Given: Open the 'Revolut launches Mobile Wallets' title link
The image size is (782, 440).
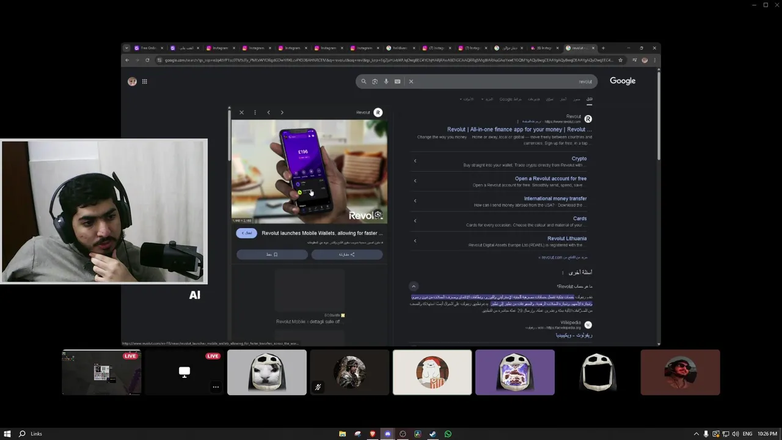Looking at the screenshot, I should point(322,233).
